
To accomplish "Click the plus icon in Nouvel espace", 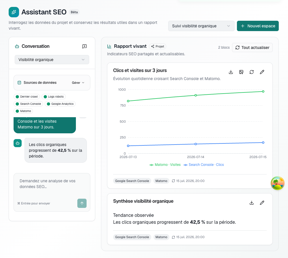I will click(243, 26).
